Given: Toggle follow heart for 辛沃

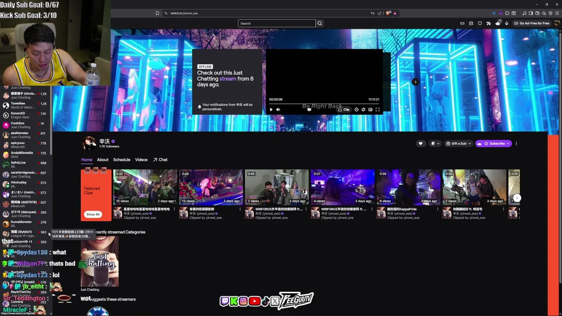Looking at the screenshot, I should pyautogui.click(x=421, y=144).
